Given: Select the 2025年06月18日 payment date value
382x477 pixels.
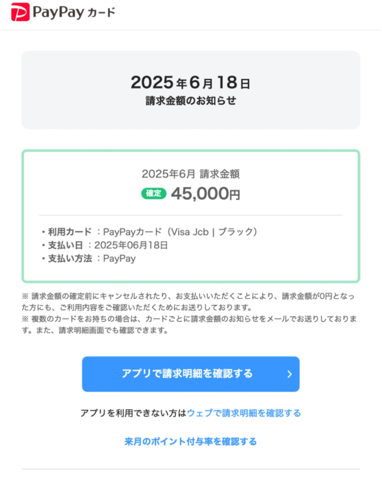Looking at the screenshot, I should 131,245.
